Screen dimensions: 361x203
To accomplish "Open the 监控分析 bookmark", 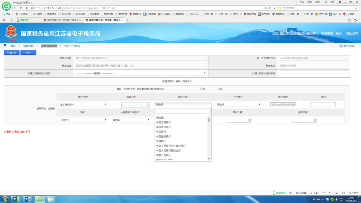I will [x=264, y=14].
